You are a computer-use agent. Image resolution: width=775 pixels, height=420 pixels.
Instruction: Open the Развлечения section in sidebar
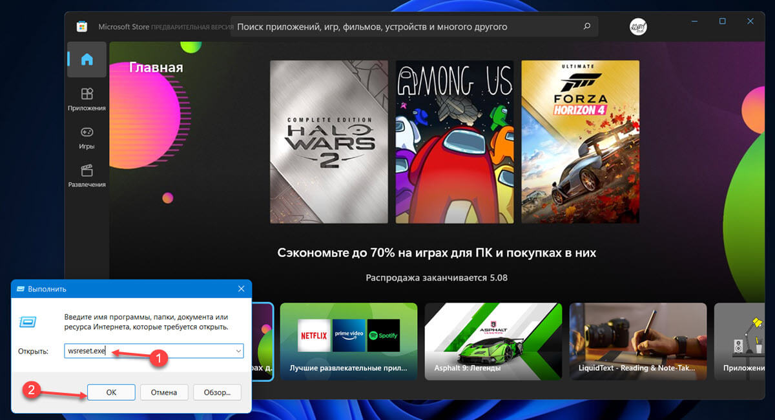click(x=87, y=176)
